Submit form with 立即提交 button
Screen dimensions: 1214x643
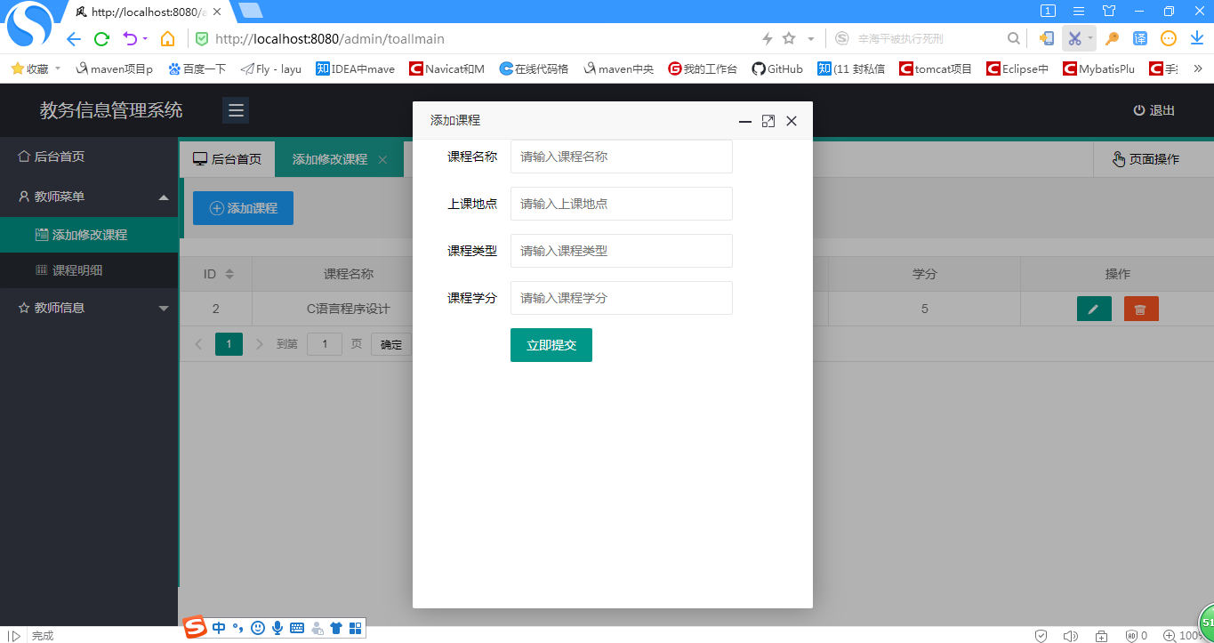tap(551, 345)
